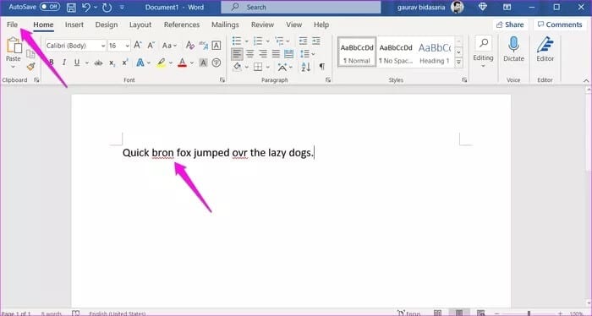
Task: Click the diamond premium icon in title bar
Action: tap(483, 7)
